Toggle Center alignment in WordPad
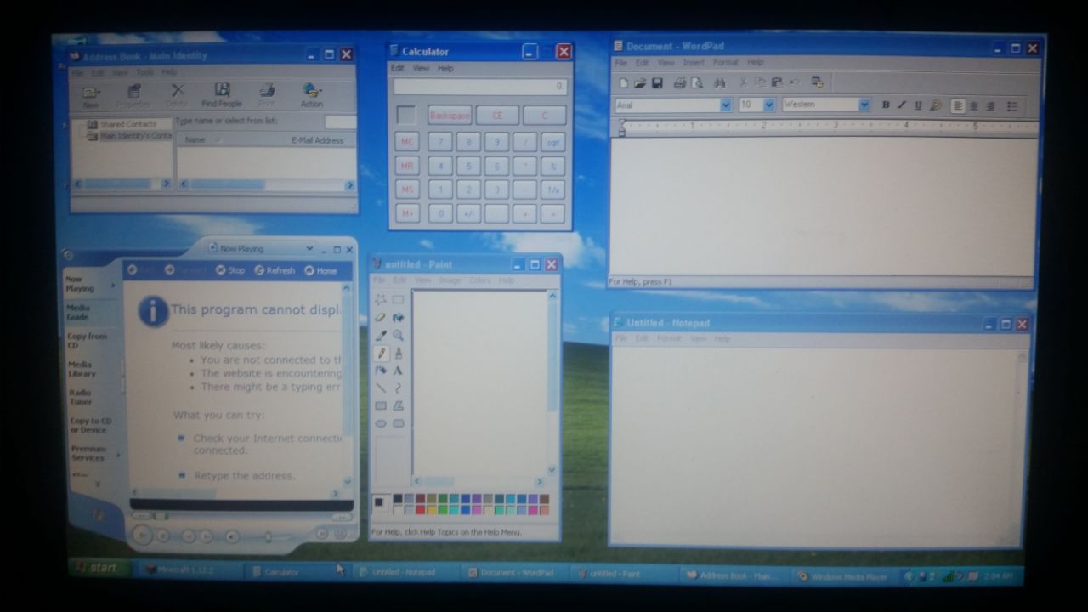The height and width of the screenshot is (612, 1088). pyautogui.click(x=974, y=105)
